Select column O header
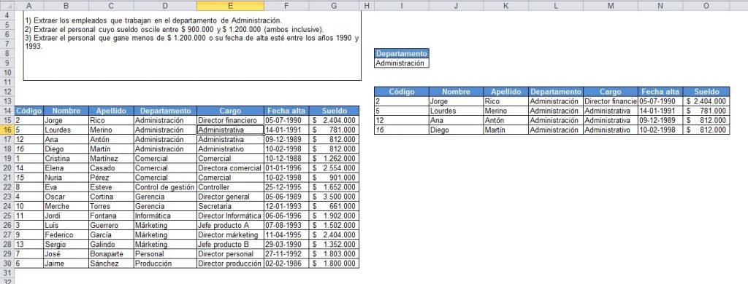Screen dimensions: 748x284 tap(706, 6)
